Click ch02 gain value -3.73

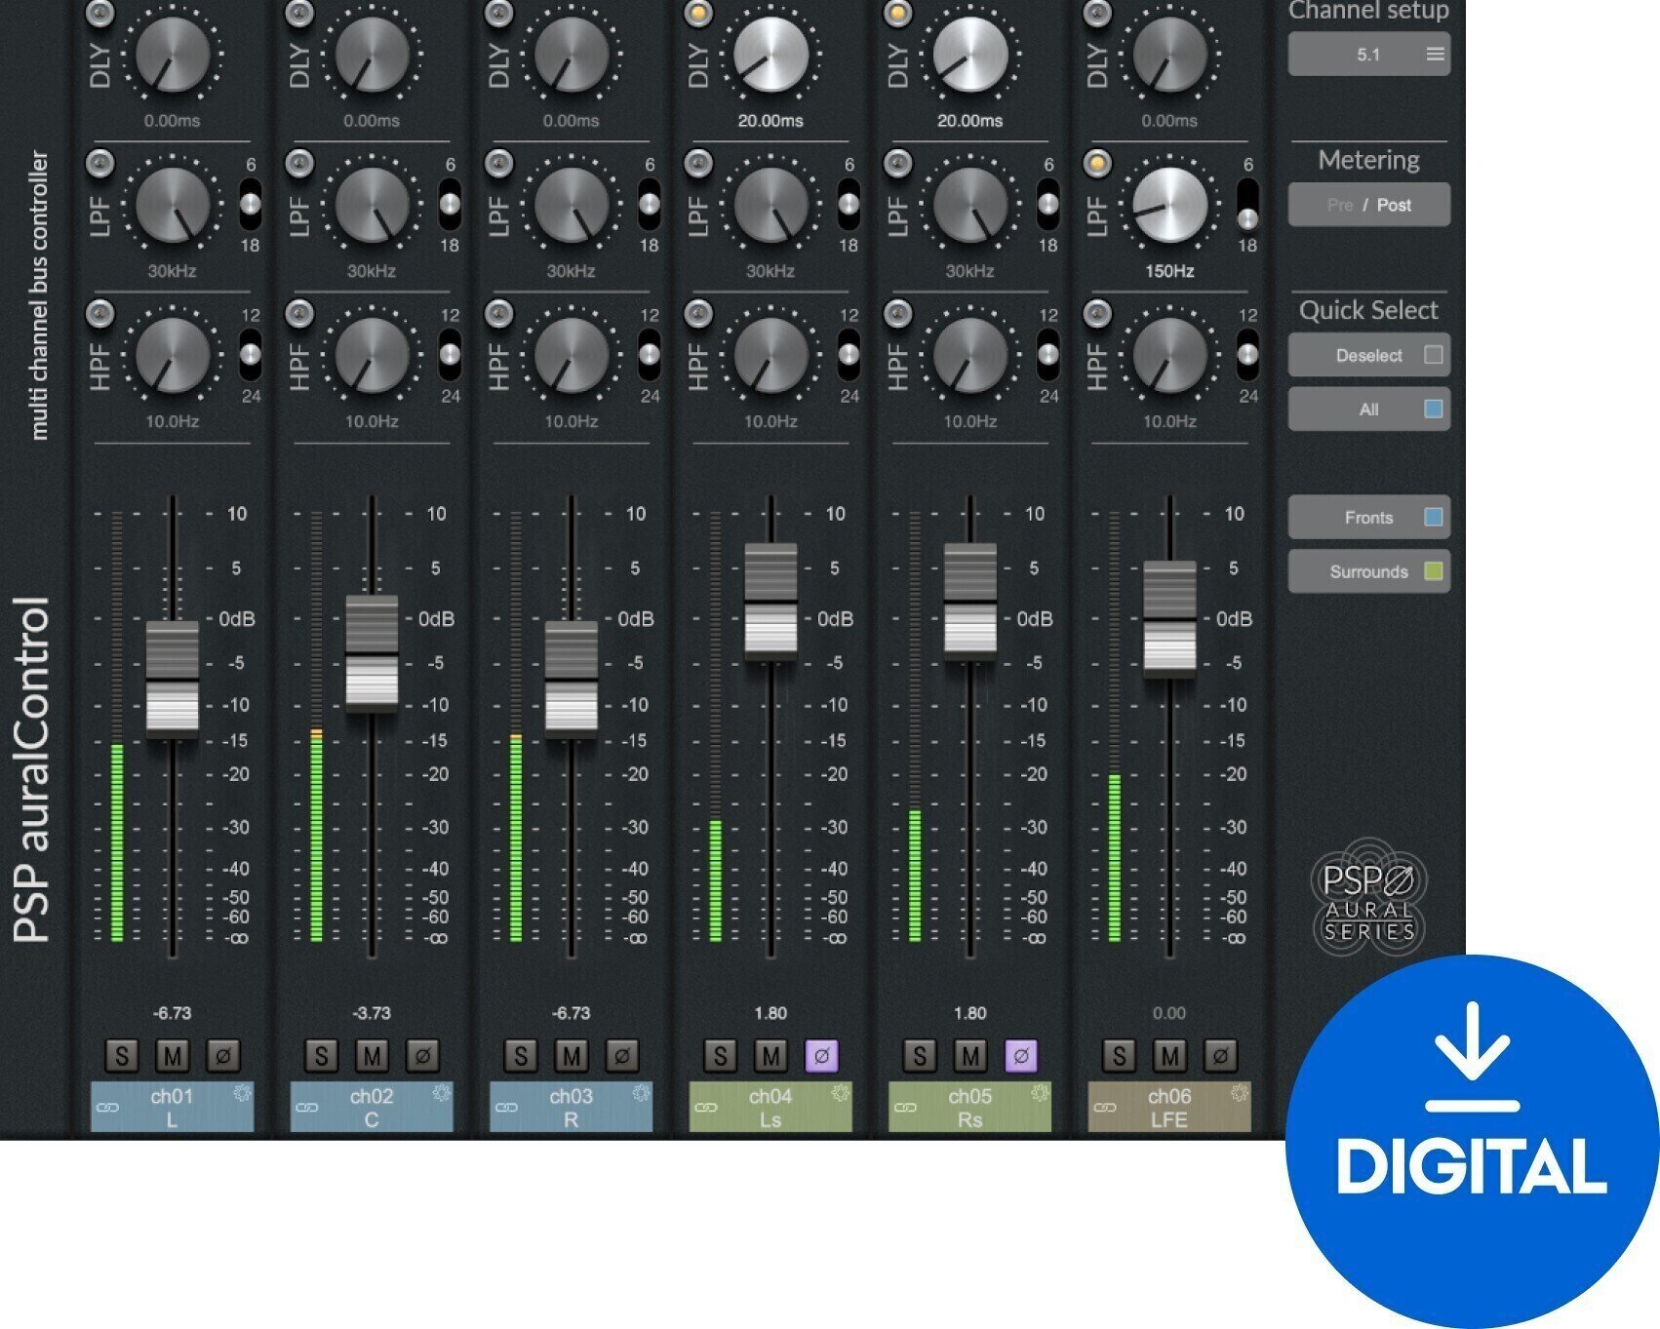[x=372, y=1013]
